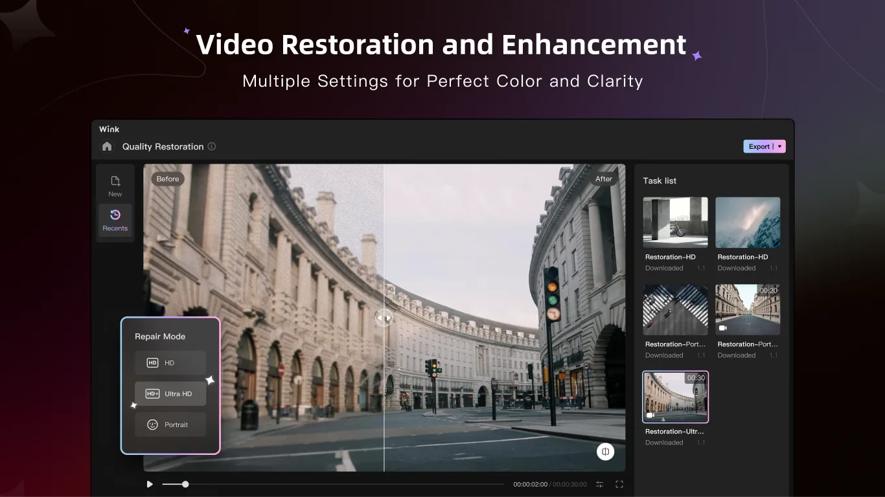Screen dimensions: 885x497
Task: Go to the home icon
Action: tap(107, 147)
